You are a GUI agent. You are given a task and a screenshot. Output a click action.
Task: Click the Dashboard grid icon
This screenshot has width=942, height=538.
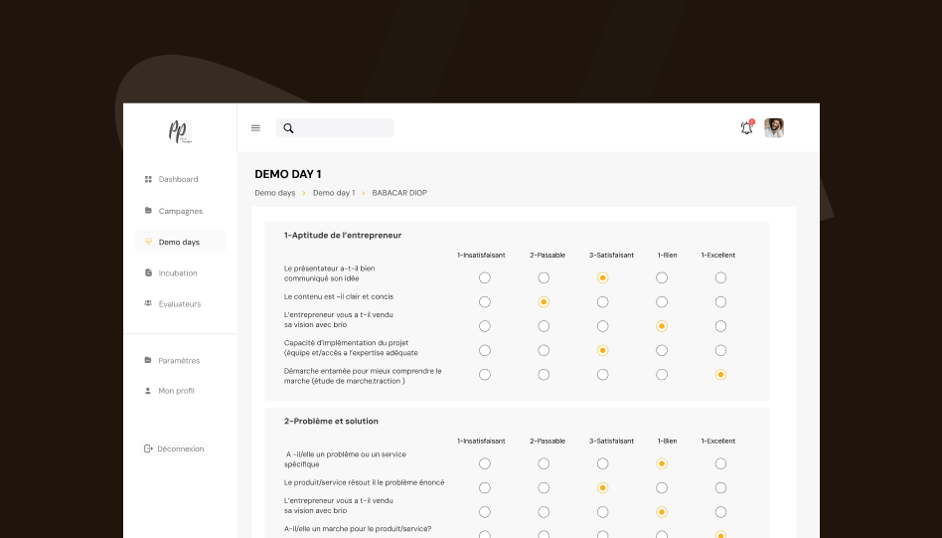coord(148,179)
